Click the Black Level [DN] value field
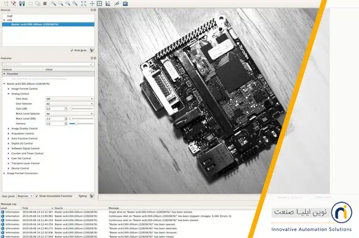The height and width of the screenshot is (238, 359). click(x=55, y=119)
